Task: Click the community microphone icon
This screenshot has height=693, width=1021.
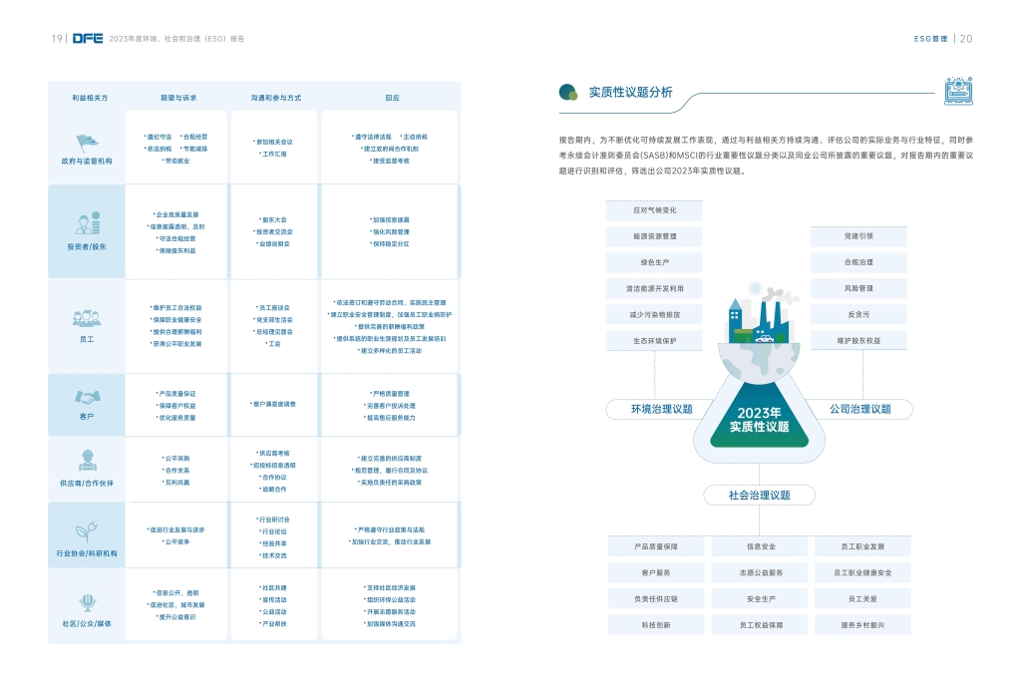Action: [x=87, y=602]
